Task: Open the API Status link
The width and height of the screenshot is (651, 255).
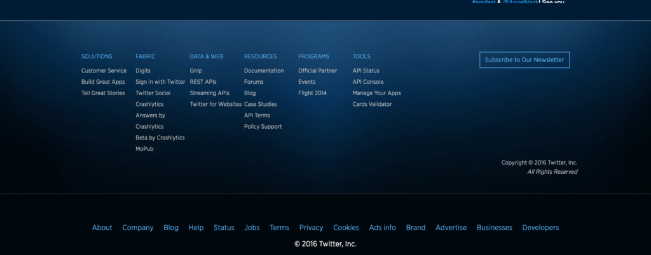Action: tap(366, 71)
